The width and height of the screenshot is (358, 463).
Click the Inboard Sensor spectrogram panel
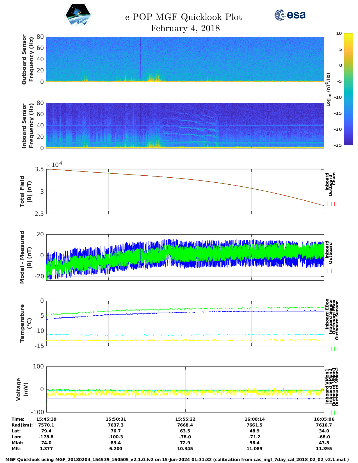pyautogui.click(x=185, y=125)
